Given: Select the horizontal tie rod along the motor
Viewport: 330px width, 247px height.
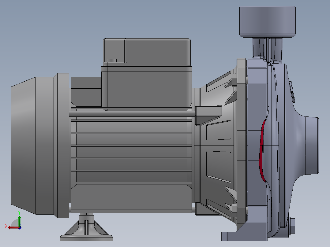Looking at the screenshot, I should pos(132,114).
